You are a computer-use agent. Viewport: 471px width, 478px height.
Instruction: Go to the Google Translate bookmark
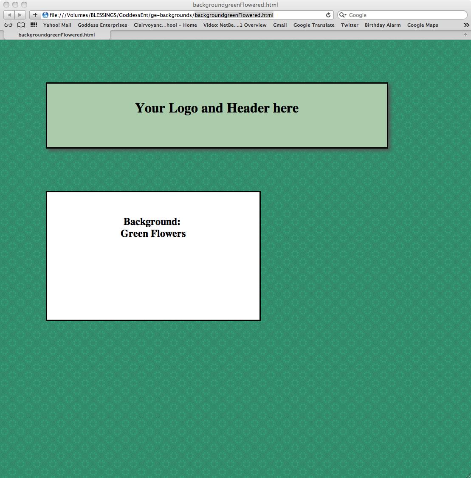[313, 25]
